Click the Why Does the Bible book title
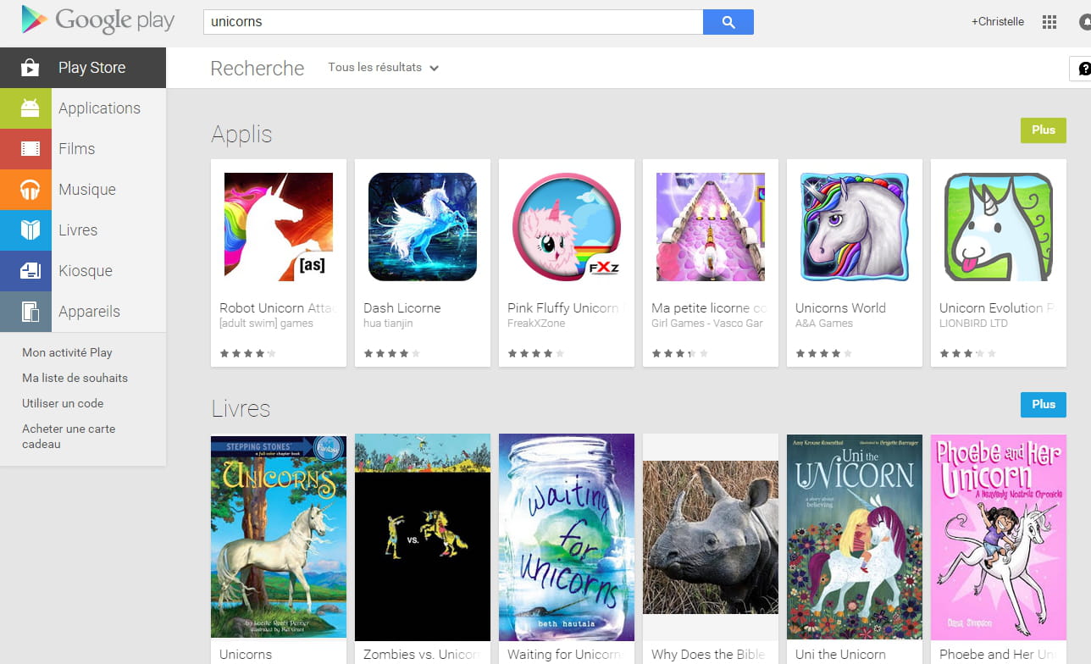Viewport: 1091px width, 664px height. [708, 655]
